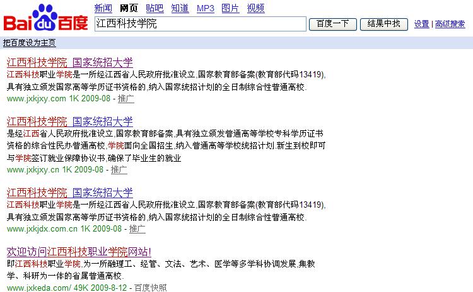
Task: Open 欢迎访问江西科技职业学院网站 result
Action: (79, 252)
